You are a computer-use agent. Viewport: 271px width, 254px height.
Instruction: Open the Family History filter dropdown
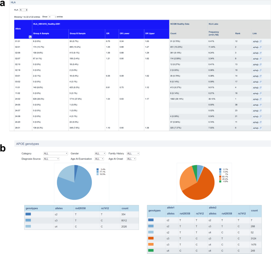click(x=133, y=153)
